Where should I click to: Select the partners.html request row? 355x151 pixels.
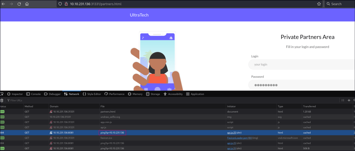(108, 112)
